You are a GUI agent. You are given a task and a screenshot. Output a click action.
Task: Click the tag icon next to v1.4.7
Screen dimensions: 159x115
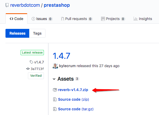click(32, 62)
